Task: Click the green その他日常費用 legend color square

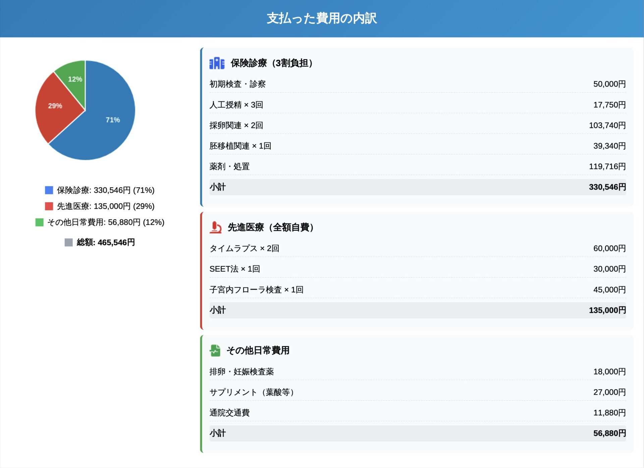Action: 40,222
